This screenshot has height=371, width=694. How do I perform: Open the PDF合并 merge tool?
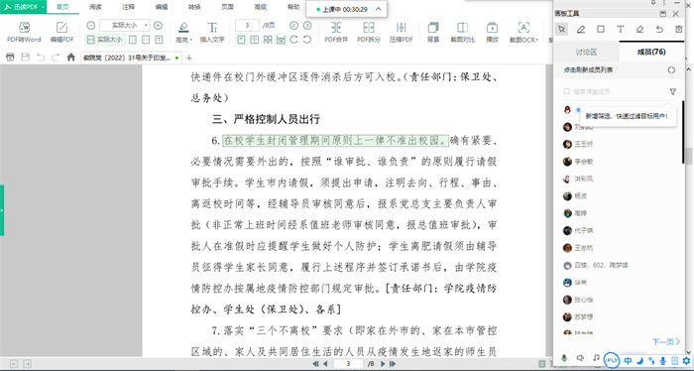pos(336,32)
